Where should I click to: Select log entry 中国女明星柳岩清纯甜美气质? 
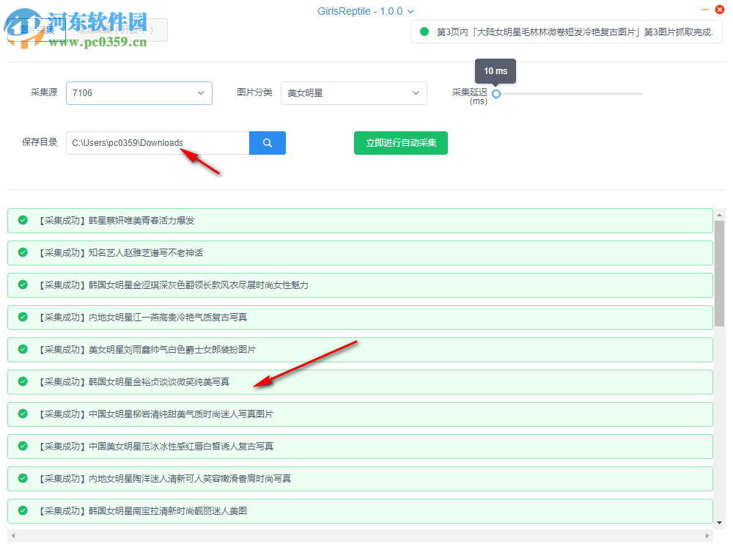(x=360, y=414)
